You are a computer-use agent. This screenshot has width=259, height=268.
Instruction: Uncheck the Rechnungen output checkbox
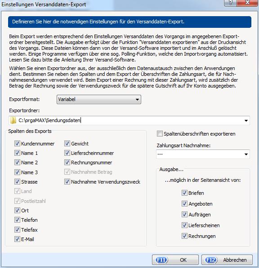click(184, 236)
